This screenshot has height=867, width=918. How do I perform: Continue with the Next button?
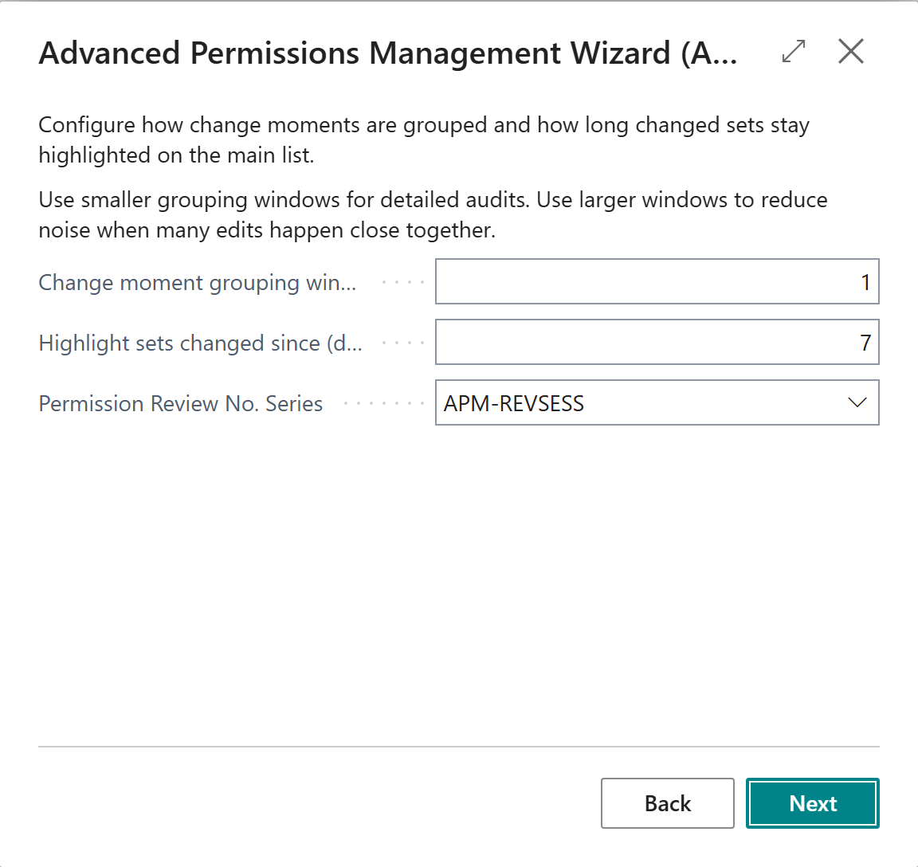(x=813, y=803)
